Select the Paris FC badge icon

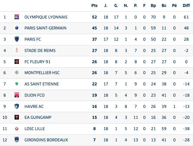(17, 39)
